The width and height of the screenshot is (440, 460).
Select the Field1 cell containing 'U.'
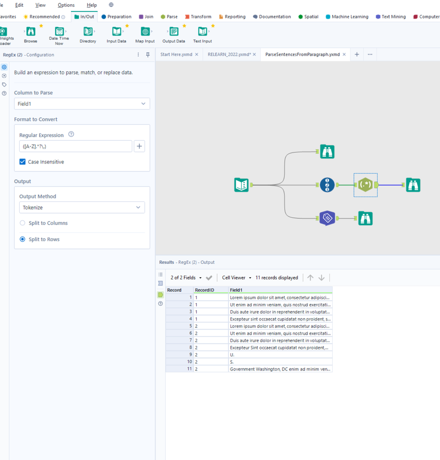[280, 355]
